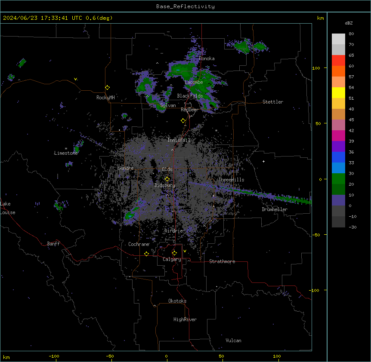The height and width of the screenshot is (362, 371).
Task: Click the blue-green storm cell west of Airdrie
Action: [x=130, y=215]
